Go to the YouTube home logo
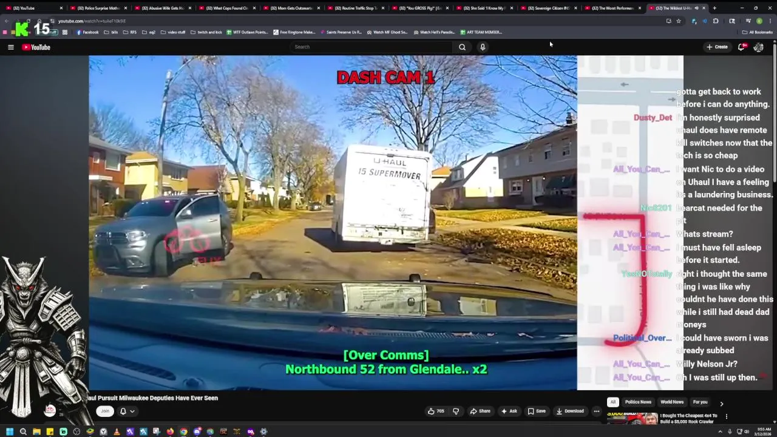The height and width of the screenshot is (437, 777). pyautogui.click(x=36, y=47)
